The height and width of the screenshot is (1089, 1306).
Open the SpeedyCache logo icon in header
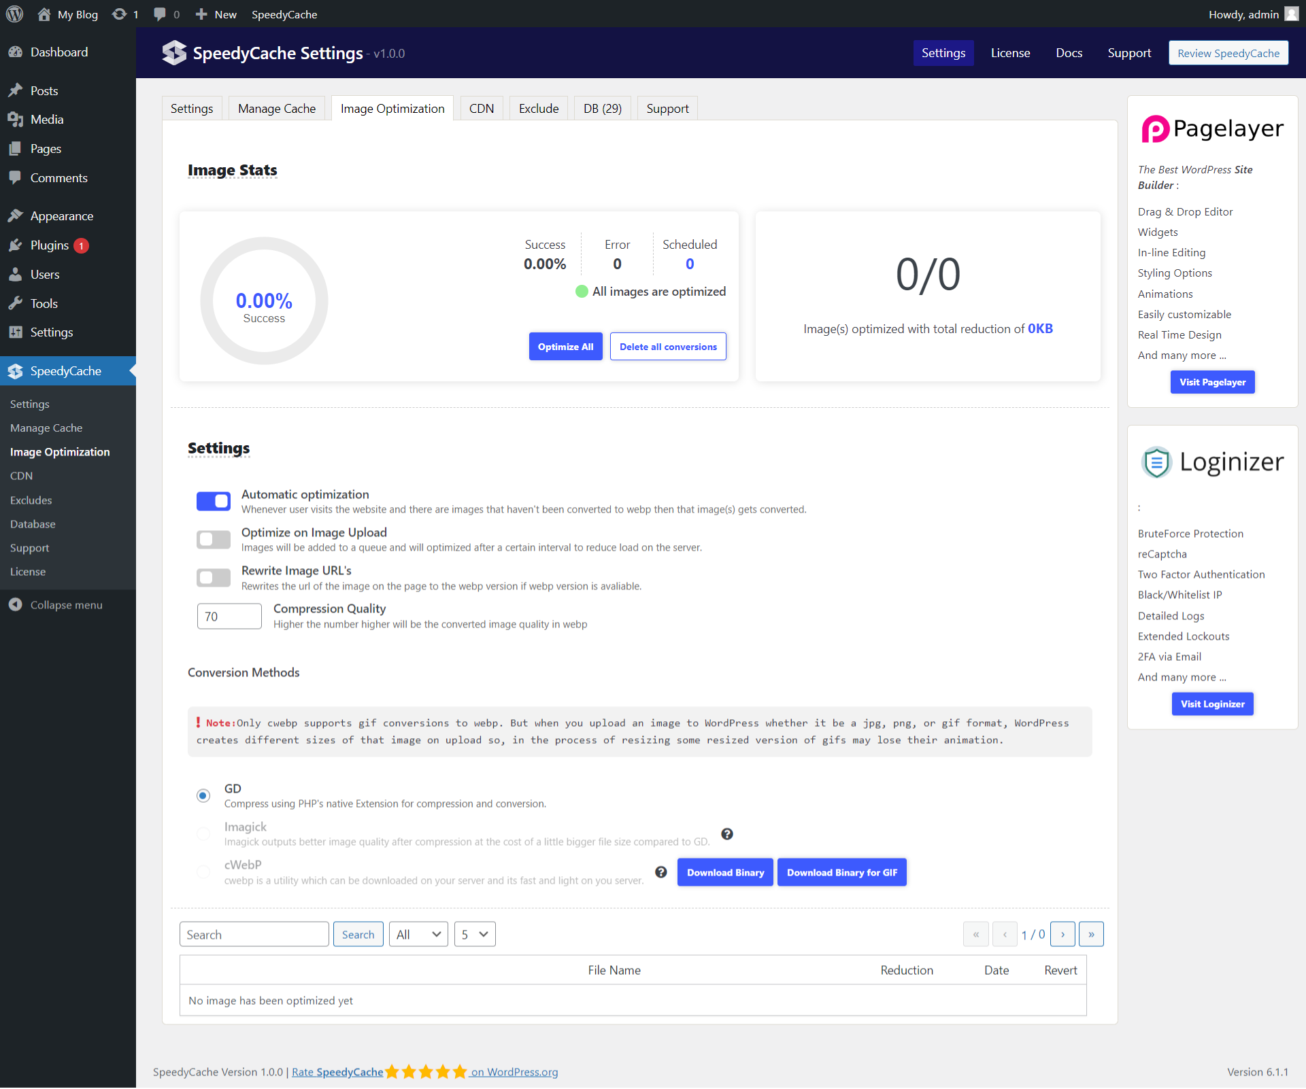tap(174, 52)
